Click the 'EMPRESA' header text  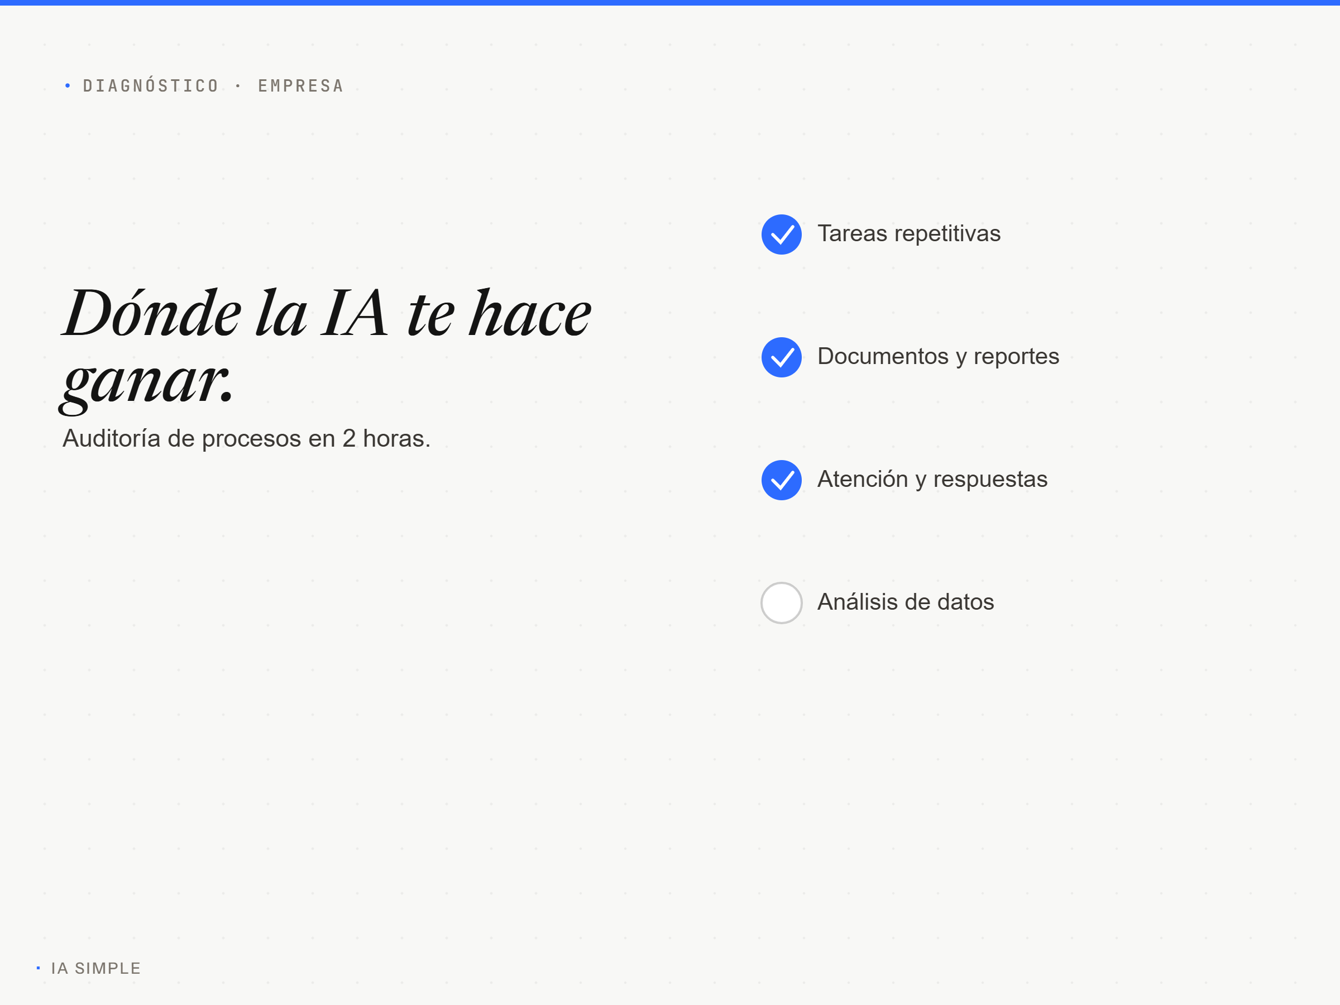301,86
